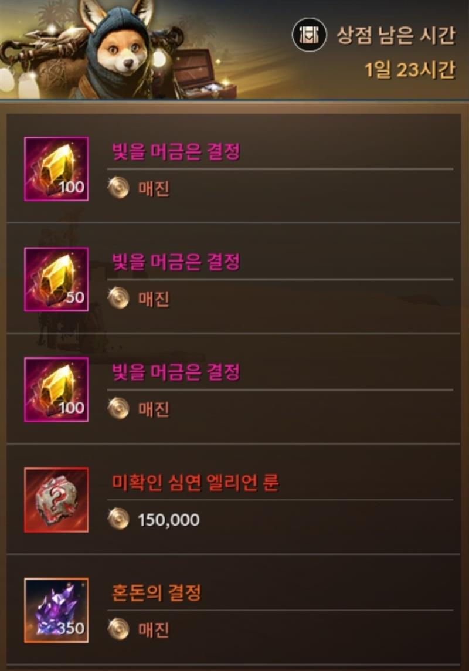Click the 1일 23시간 remaining time text

point(410,70)
